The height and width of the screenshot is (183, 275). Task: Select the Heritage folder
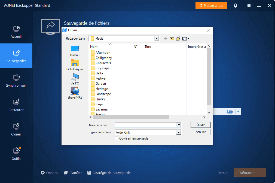pyautogui.click(x=100, y=89)
